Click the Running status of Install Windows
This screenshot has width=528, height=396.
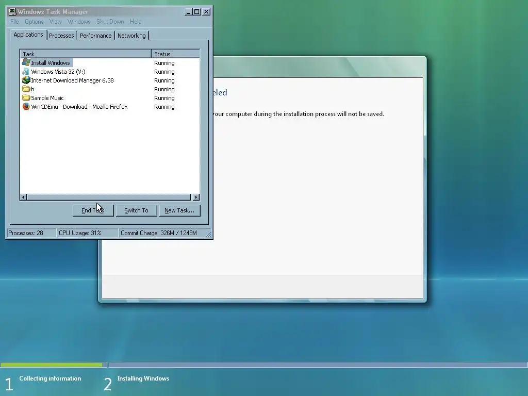coord(164,63)
